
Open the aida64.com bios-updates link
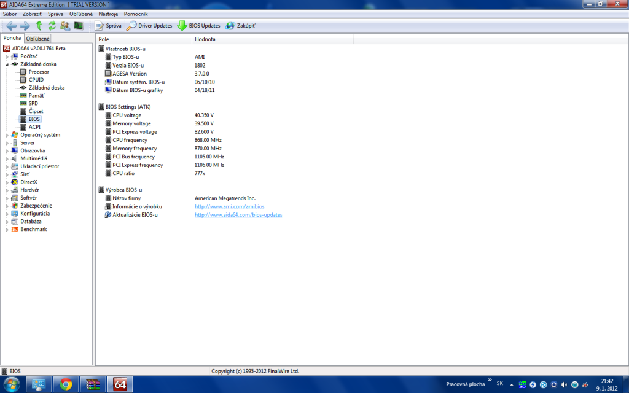(238, 215)
